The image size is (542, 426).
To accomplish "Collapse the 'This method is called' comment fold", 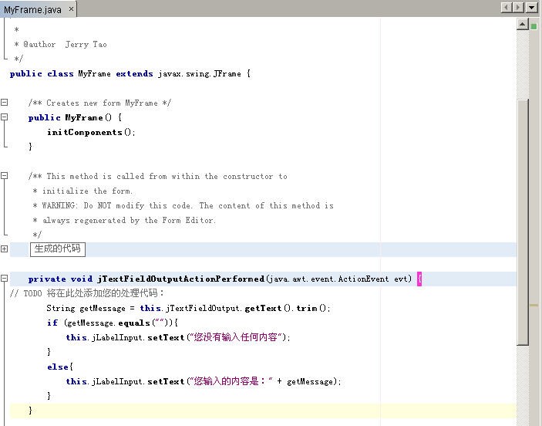I will point(4,176).
